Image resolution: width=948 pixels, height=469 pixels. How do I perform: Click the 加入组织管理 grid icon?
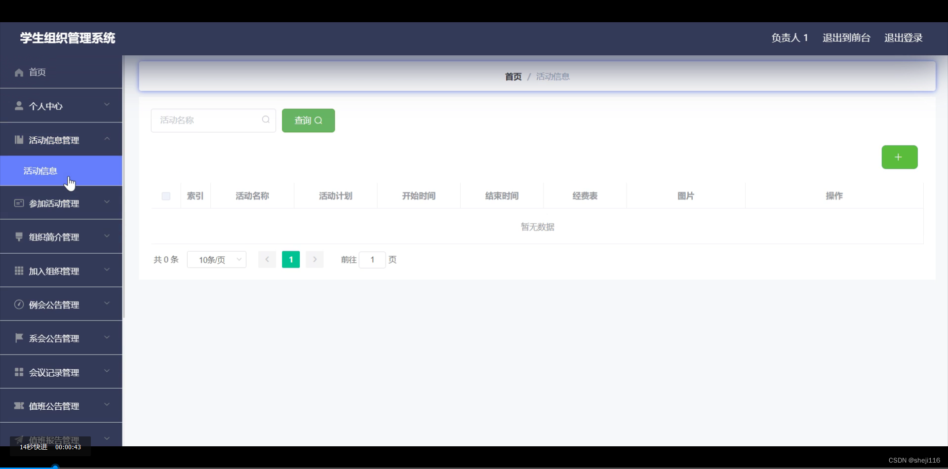coord(18,270)
